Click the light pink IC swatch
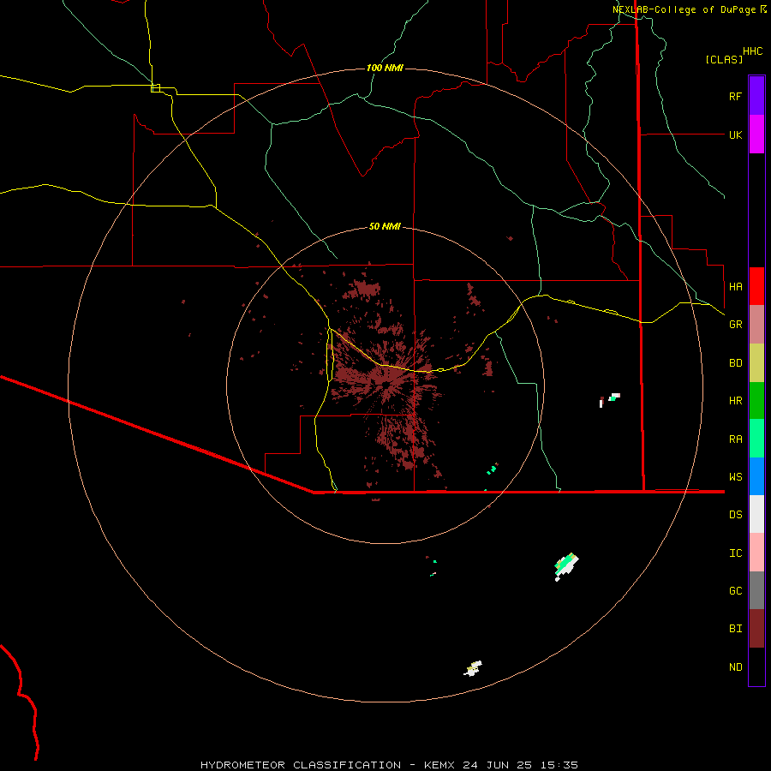Image resolution: width=771 pixels, height=771 pixels. point(756,553)
